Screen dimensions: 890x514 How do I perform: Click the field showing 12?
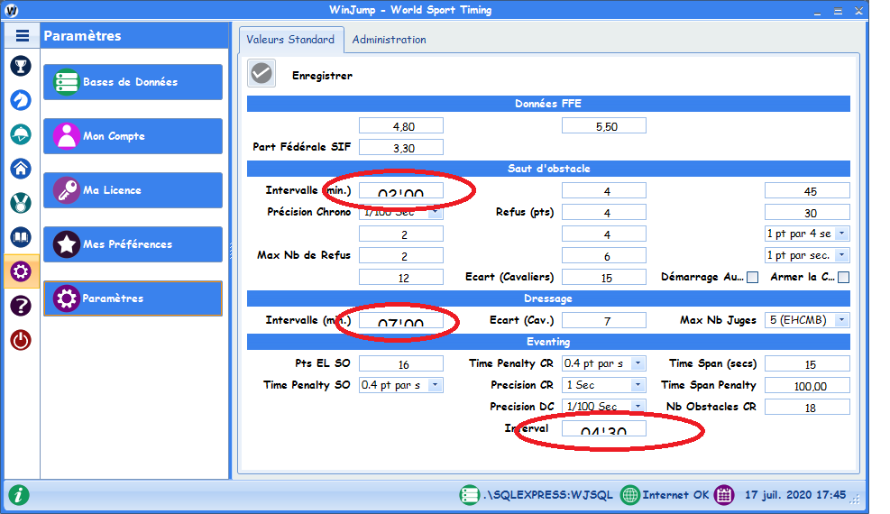coord(401,278)
